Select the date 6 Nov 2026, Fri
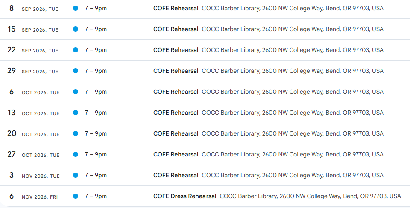 33,196
